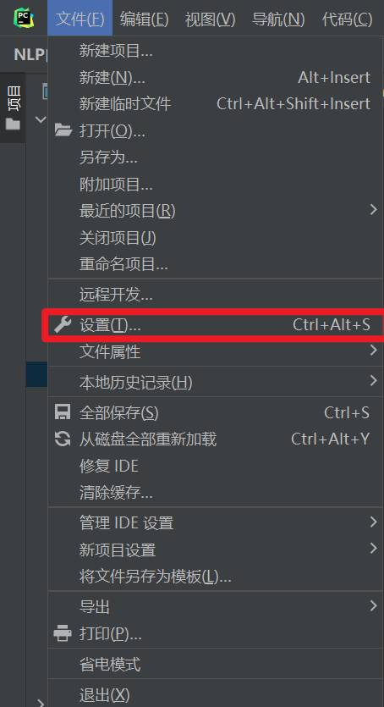
Task: Open the 项目 tool window tab
Action: [x=13, y=108]
